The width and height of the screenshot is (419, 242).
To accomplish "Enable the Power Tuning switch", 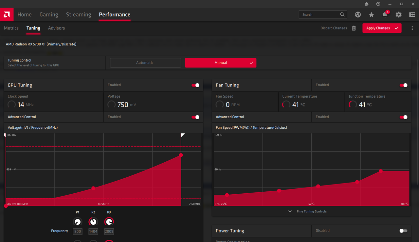I will coord(404,231).
